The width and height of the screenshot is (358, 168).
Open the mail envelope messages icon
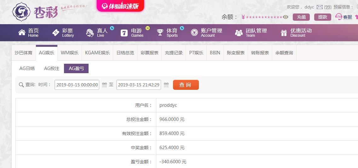point(320,7)
